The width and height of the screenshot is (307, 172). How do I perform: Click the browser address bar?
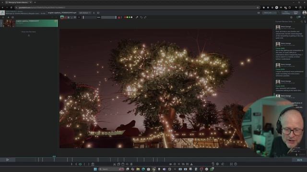pos(137,8)
